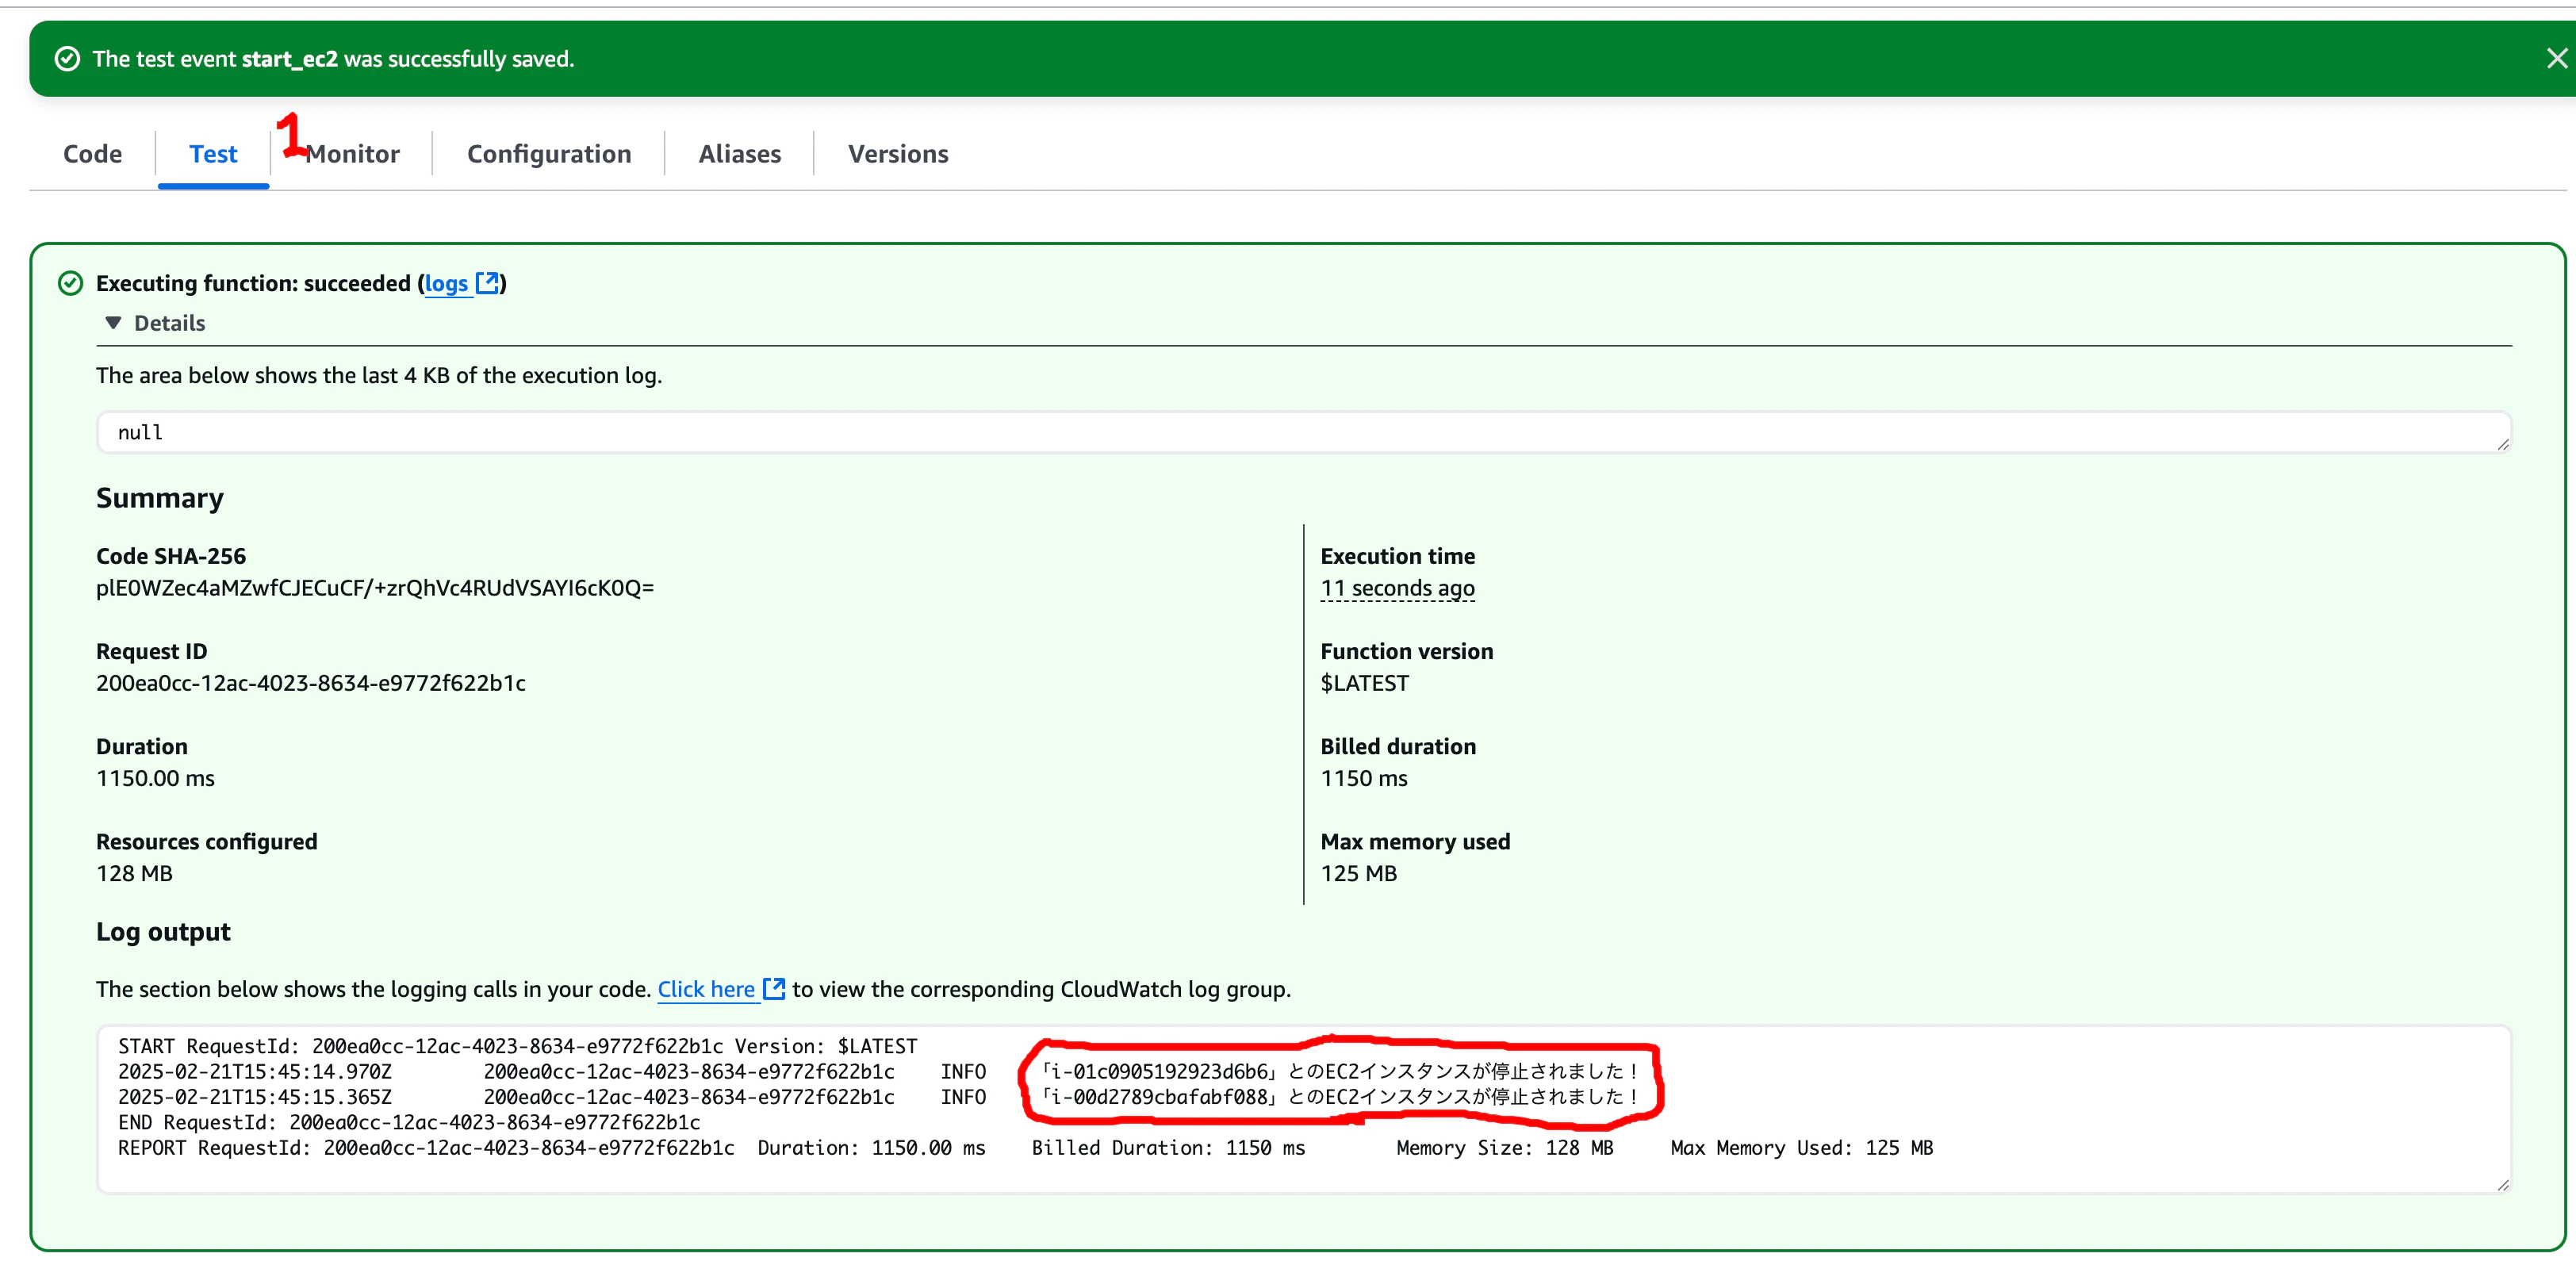The image size is (2576, 1261).
Task: Click the REPORT RequestId log line
Action: point(1025,1148)
